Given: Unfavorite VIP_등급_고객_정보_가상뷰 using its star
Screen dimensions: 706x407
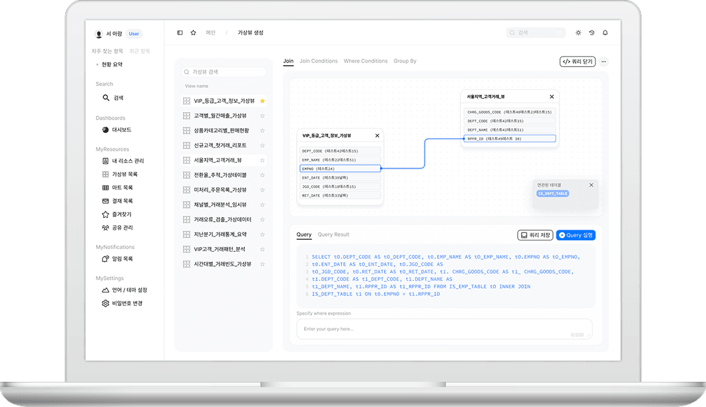Looking at the screenshot, I should pos(262,101).
